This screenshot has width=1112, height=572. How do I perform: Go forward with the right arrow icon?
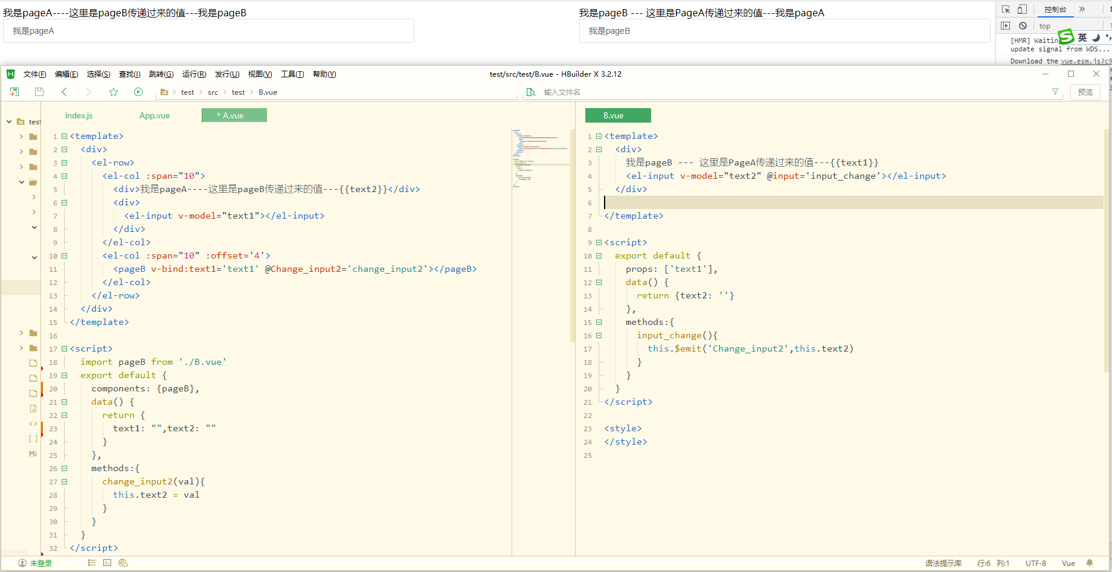[89, 92]
